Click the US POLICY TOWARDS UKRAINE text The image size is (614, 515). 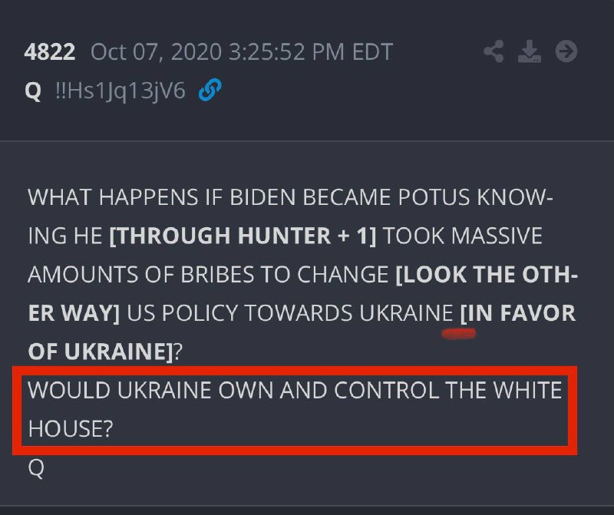290,313
